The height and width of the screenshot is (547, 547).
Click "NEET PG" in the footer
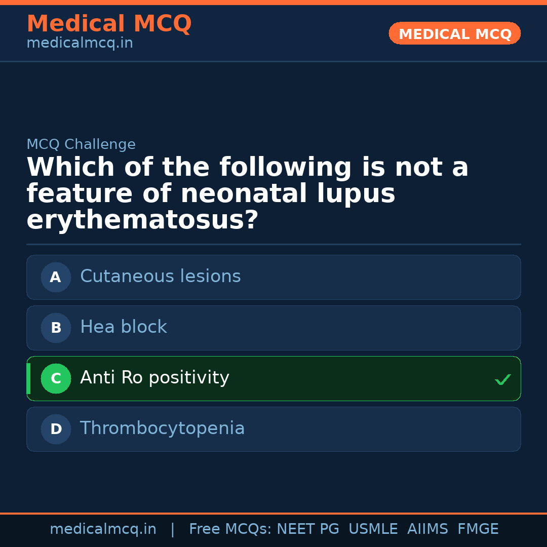click(308, 529)
